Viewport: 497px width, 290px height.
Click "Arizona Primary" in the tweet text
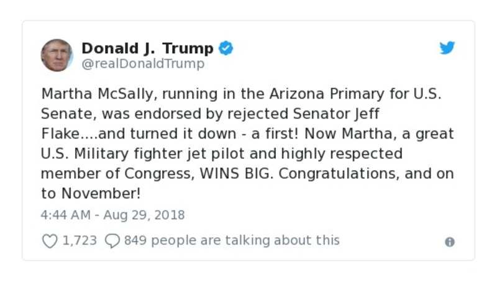coord(309,94)
